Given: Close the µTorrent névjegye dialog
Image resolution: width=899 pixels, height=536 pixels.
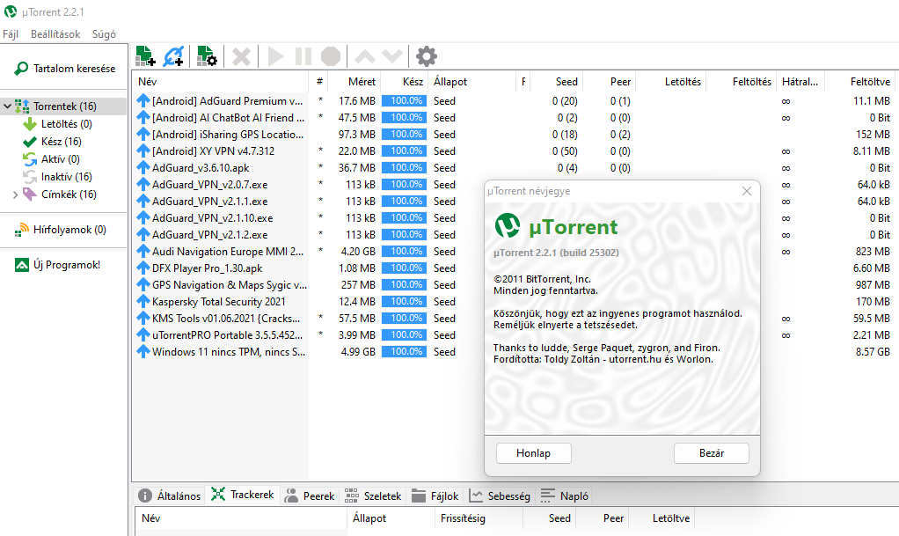Looking at the screenshot, I should pos(747,191).
